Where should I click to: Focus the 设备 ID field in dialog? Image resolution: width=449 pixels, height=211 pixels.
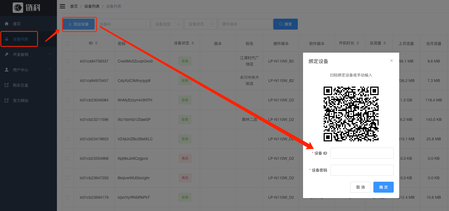pyautogui.click(x=362, y=153)
